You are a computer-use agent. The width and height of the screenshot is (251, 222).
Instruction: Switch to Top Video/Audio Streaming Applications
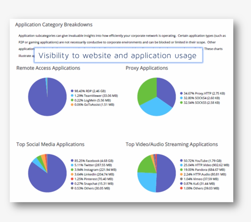(171, 144)
